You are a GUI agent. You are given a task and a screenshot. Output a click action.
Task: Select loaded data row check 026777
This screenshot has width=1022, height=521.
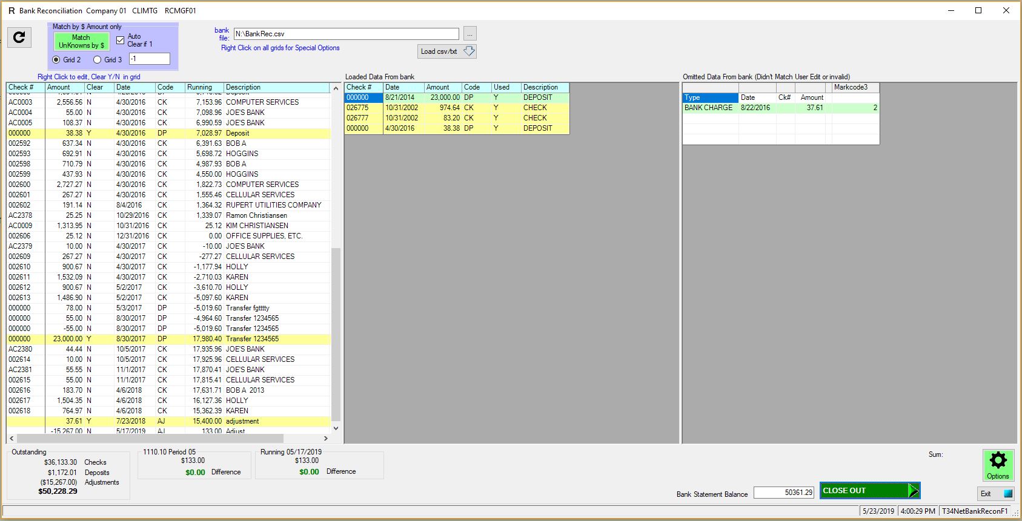tap(457, 118)
